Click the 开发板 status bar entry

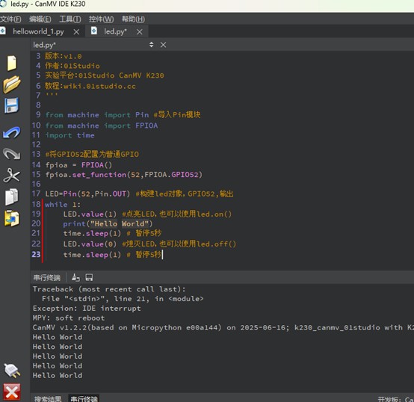pyautogui.click(x=395, y=399)
